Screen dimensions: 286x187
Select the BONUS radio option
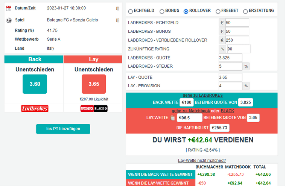click(x=162, y=12)
